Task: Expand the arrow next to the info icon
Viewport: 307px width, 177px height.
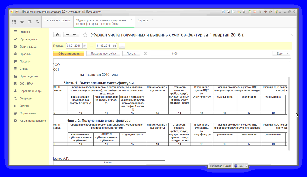Action: [x=280, y=12]
